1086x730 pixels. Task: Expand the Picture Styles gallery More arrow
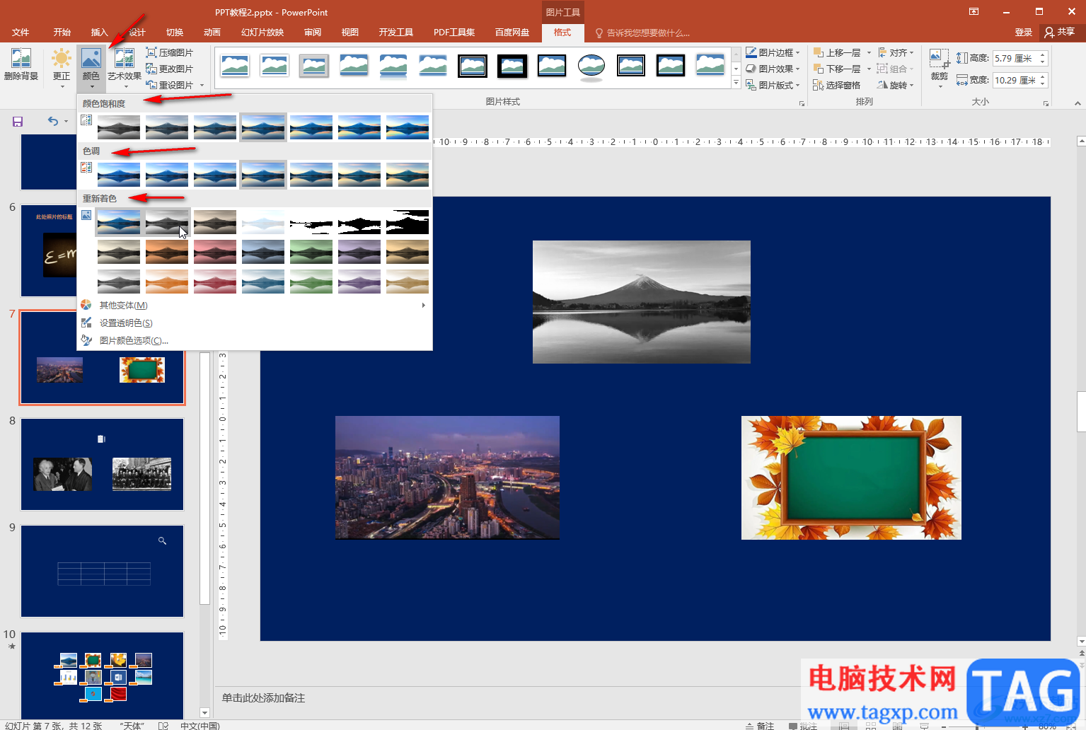736,83
